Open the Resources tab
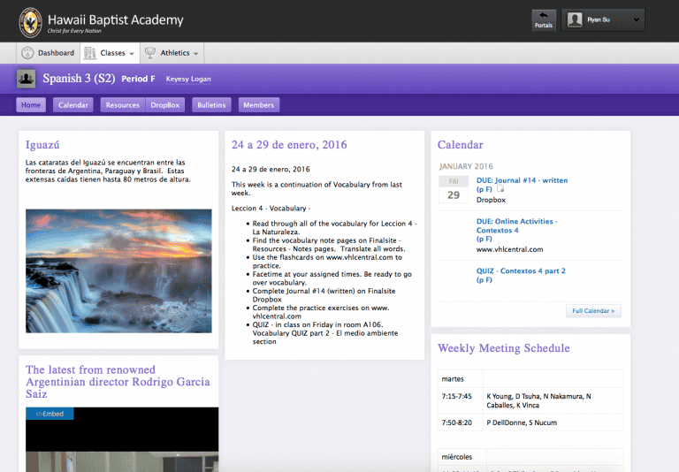Viewport: 679px width, 472px height. (x=122, y=105)
